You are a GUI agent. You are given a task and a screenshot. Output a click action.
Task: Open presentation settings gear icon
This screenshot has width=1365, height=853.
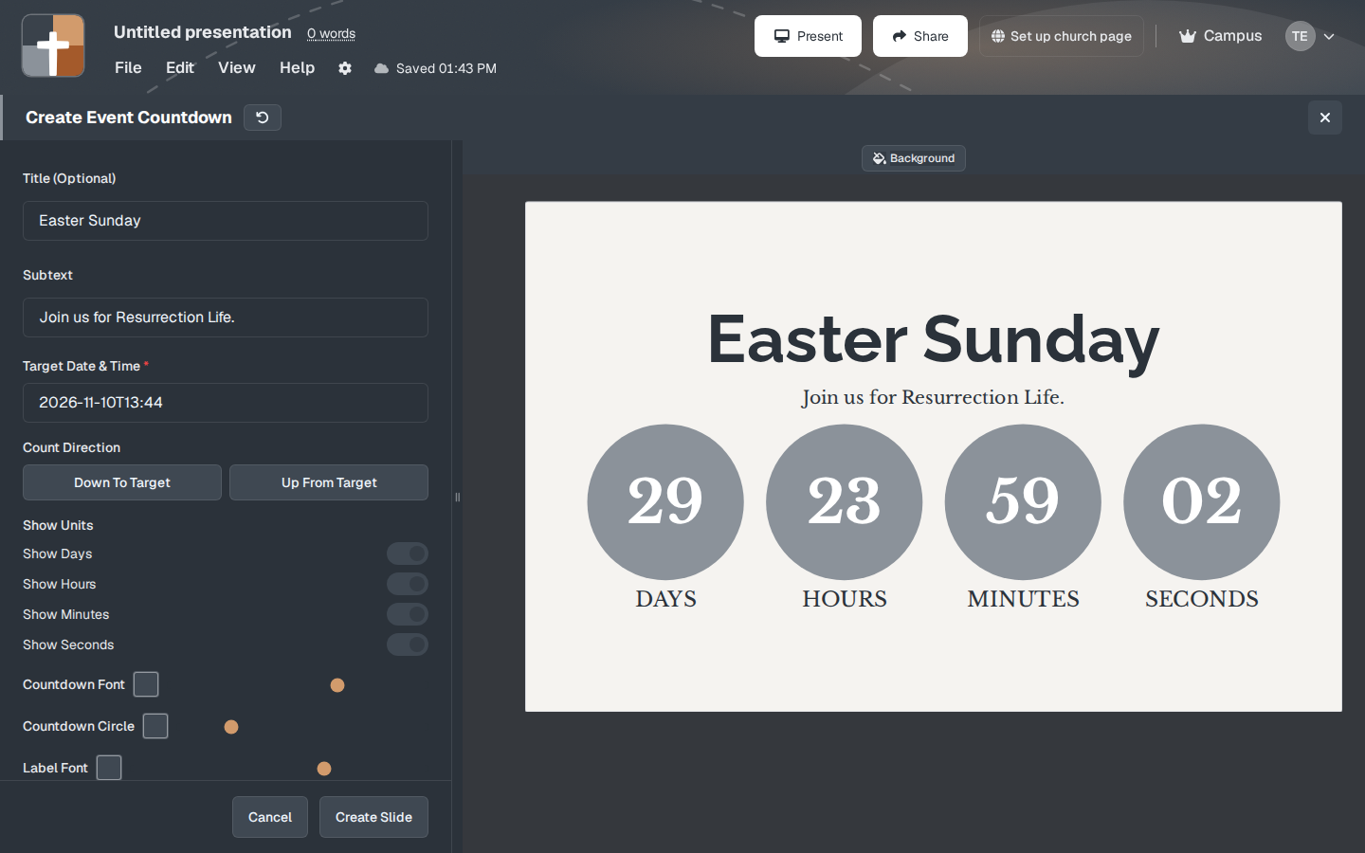point(345,68)
